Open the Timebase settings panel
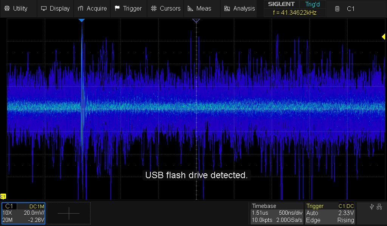This screenshot has width=387, height=226. pos(277,213)
